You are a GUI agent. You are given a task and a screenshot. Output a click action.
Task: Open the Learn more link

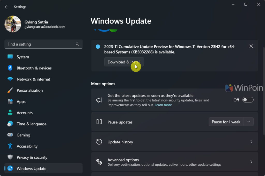click(x=163, y=105)
